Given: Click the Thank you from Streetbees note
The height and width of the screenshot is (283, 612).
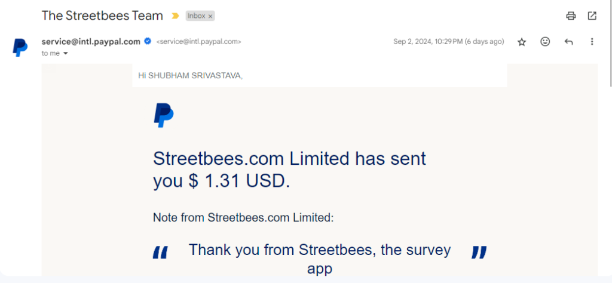Looking at the screenshot, I should [320, 259].
